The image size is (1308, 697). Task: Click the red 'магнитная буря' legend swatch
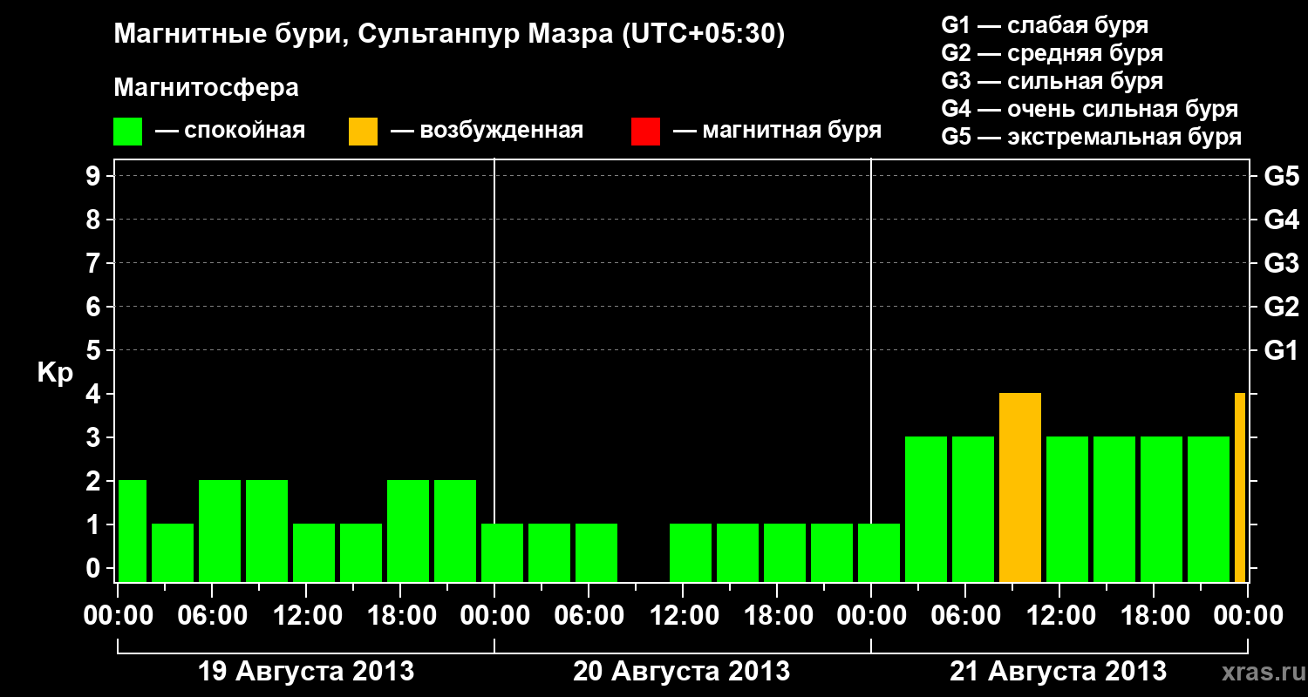point(646,132)
